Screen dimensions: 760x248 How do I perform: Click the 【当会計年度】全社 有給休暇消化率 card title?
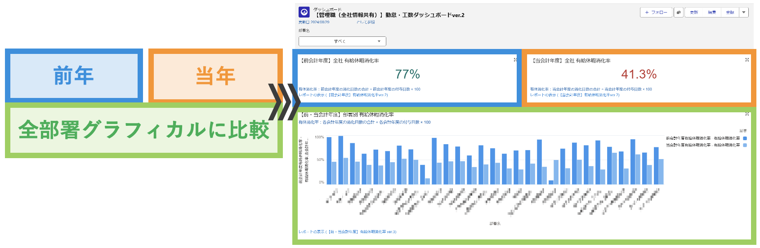(x=572, y=61)
